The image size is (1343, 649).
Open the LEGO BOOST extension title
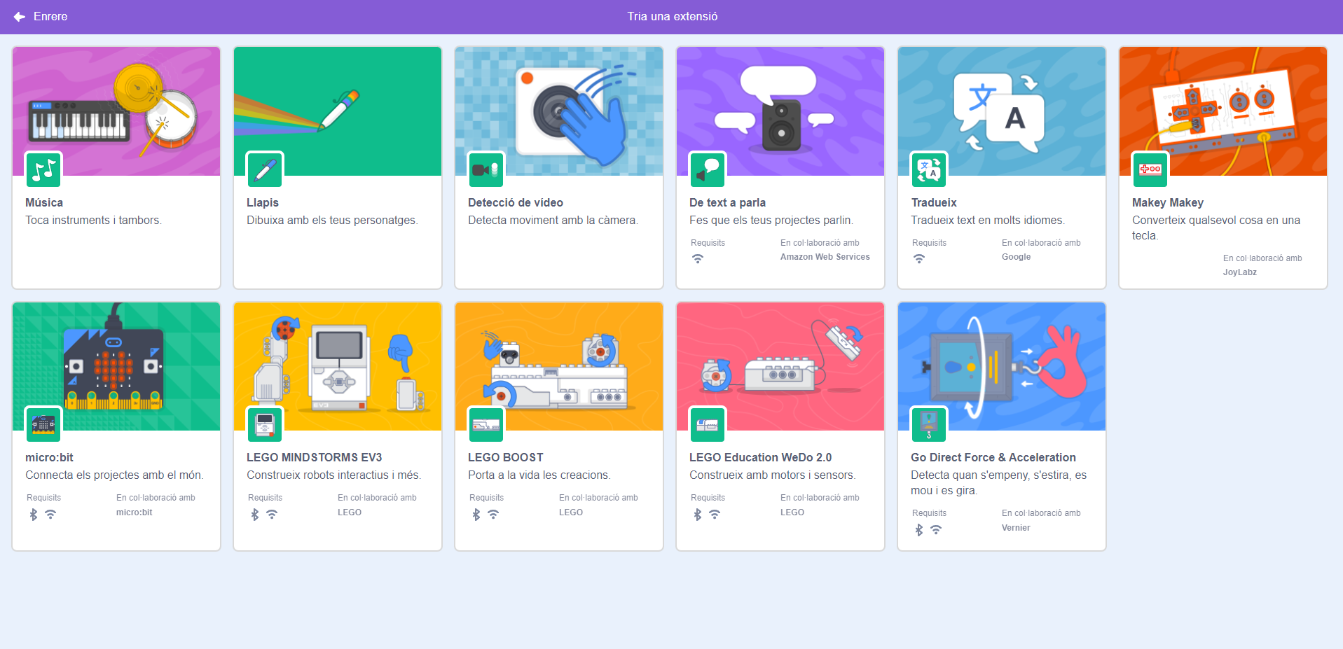505,457
